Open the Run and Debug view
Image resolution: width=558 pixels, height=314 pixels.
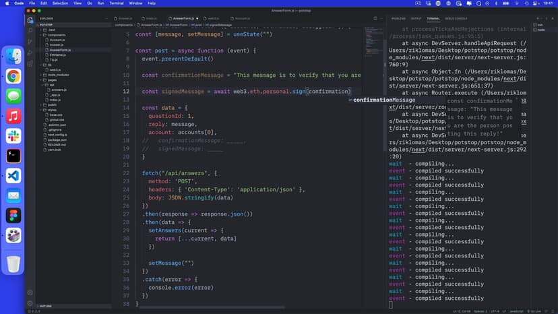pyautogui.click(x=30, y=53)
